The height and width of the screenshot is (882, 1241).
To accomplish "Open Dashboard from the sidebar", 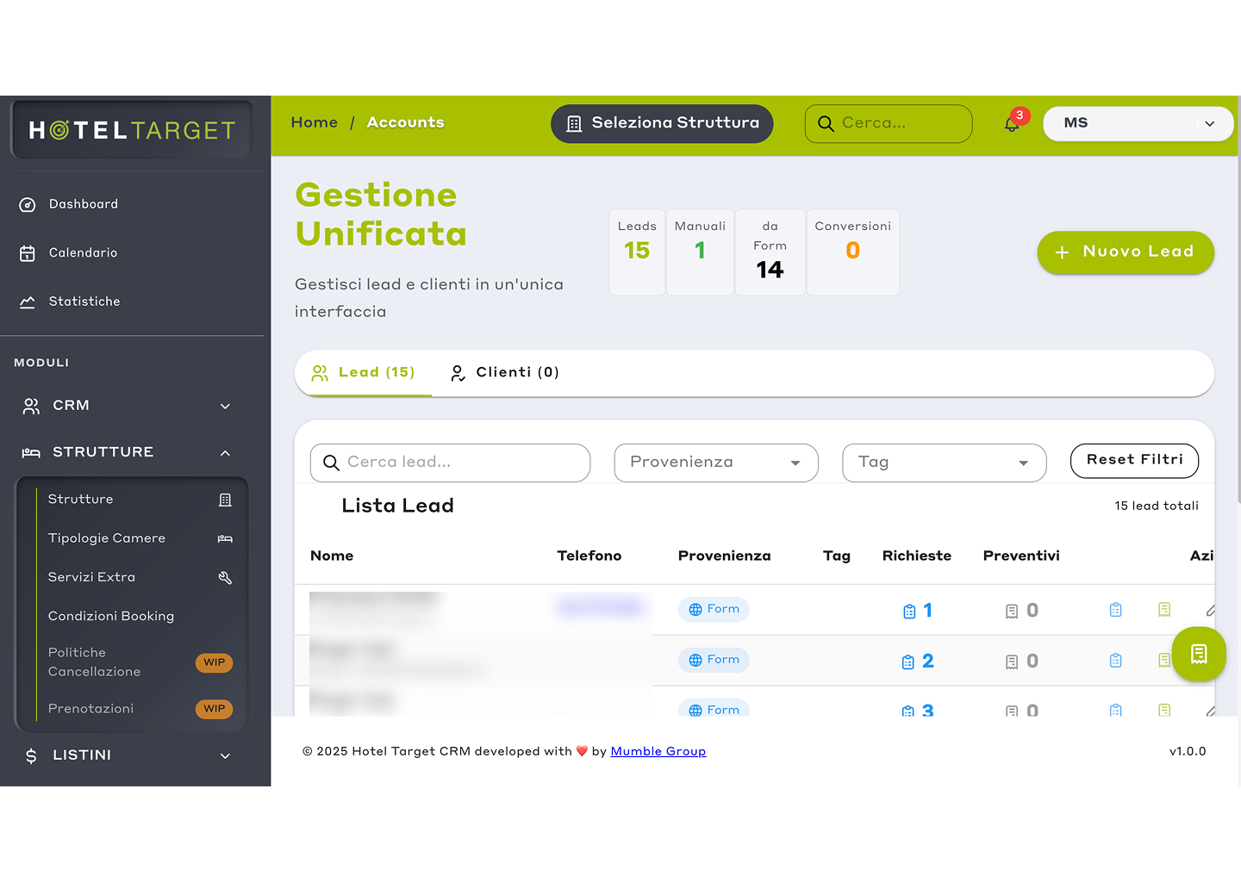I will point(83,204).
